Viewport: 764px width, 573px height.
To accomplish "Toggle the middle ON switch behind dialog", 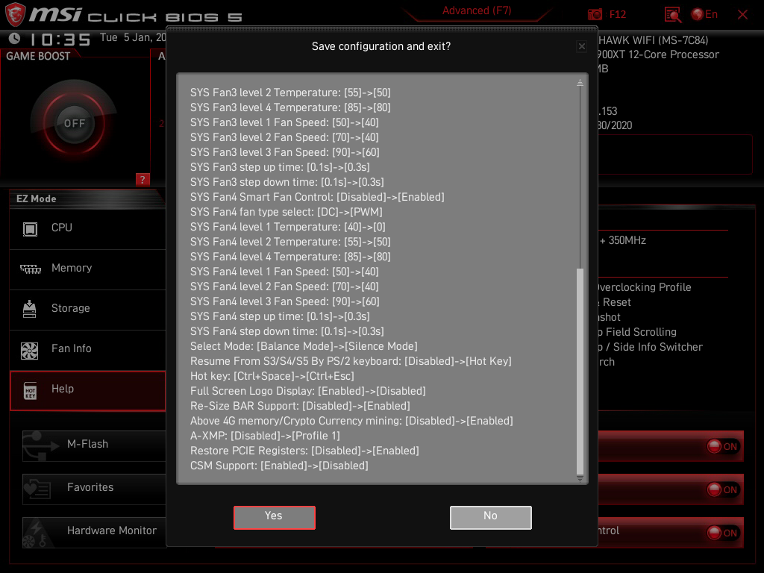I will click(724, 489).
